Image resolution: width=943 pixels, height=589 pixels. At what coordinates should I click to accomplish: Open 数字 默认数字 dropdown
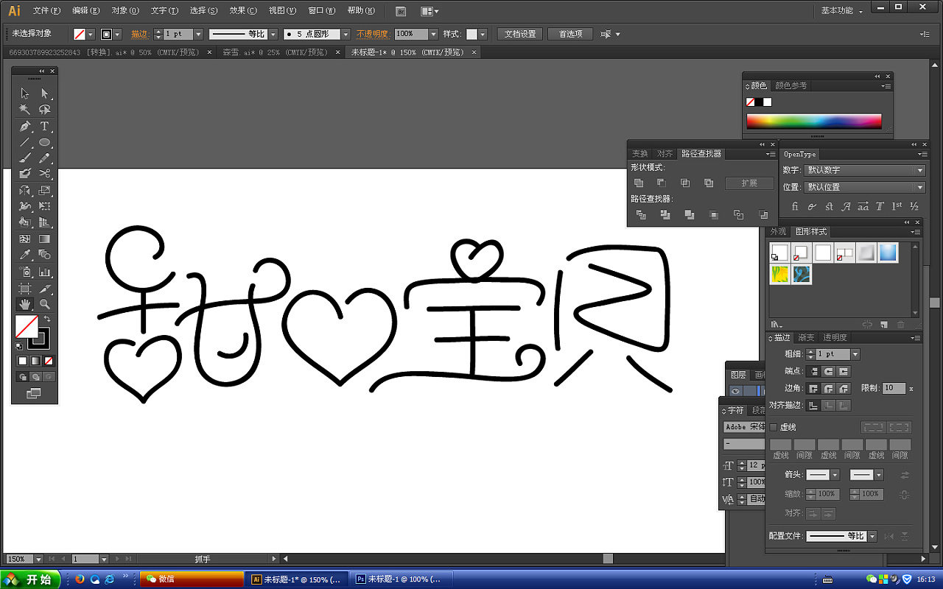pos(865,170)
